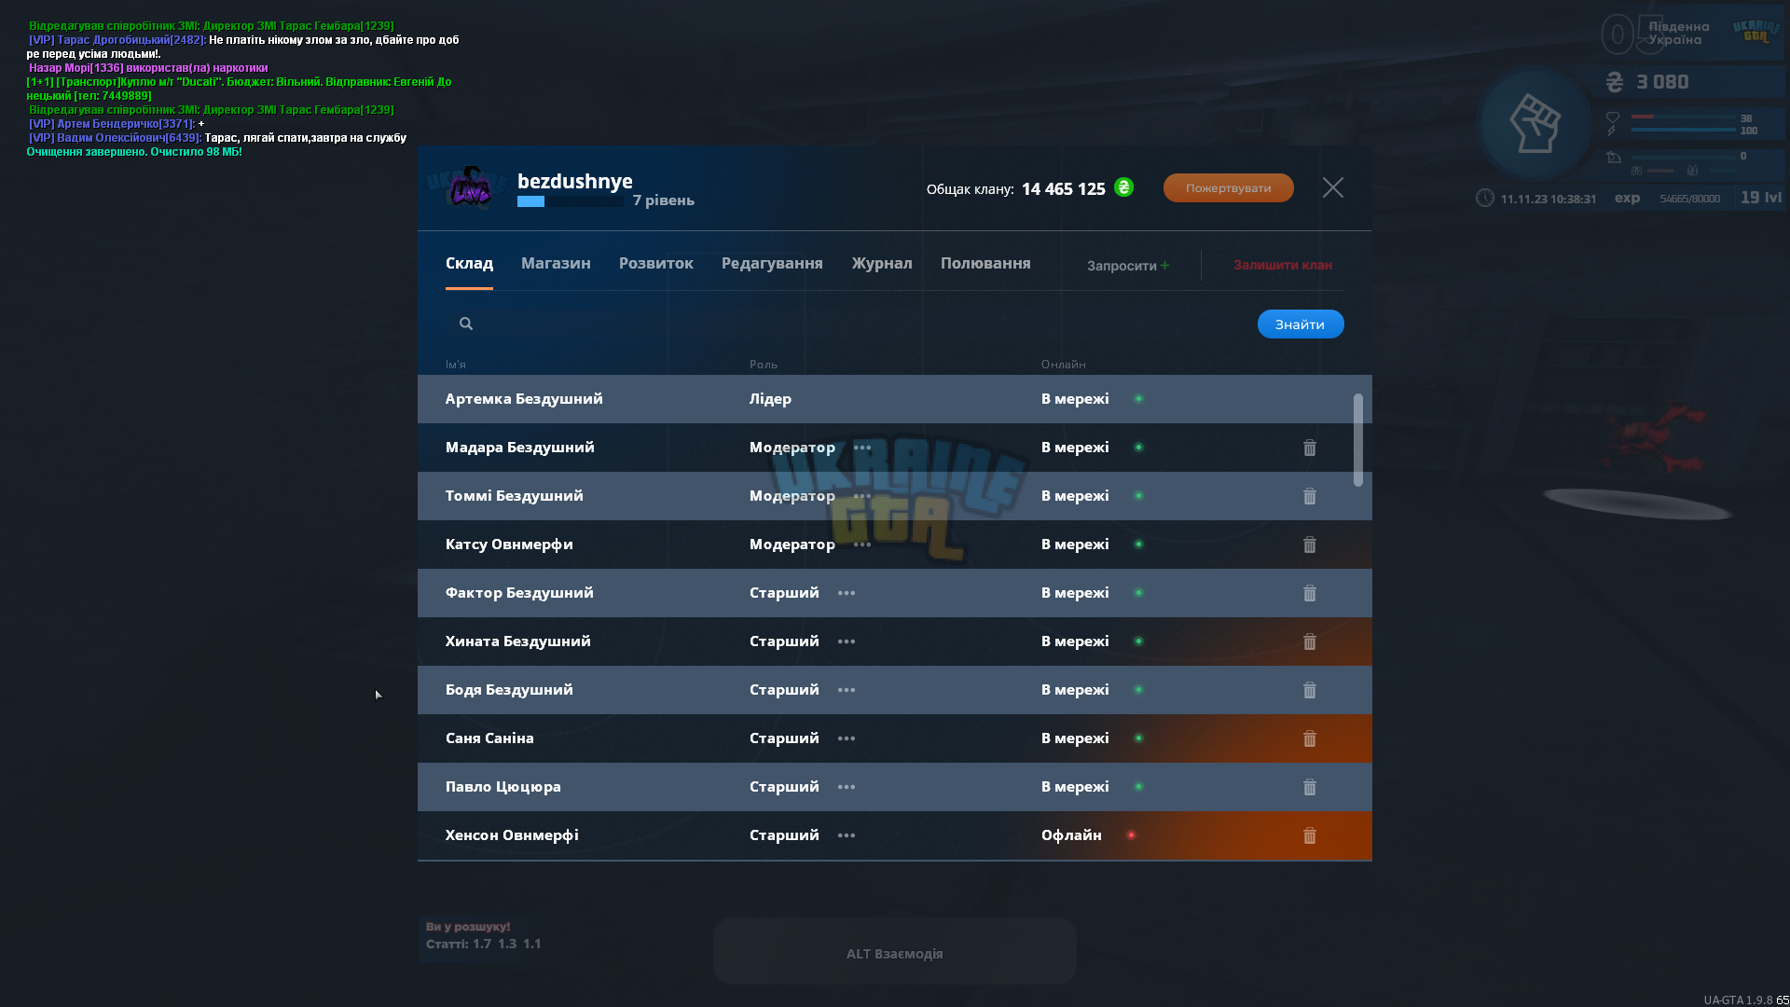Click the Ви у розшуку wanted notice

pyautogui.click(x=468, y=927)
